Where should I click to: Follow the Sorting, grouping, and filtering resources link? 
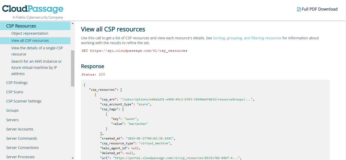pos(247,38)
